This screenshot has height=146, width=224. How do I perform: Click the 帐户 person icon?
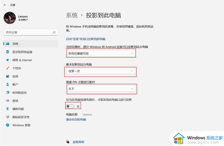coord(8,84)
